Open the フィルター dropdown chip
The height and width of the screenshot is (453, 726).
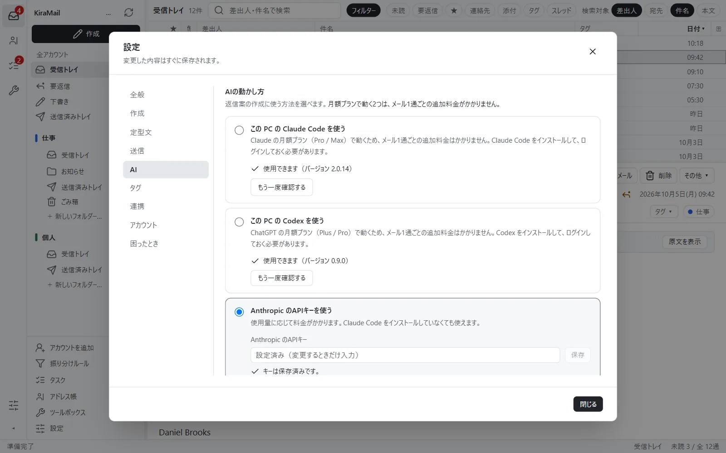click(364, 10)
